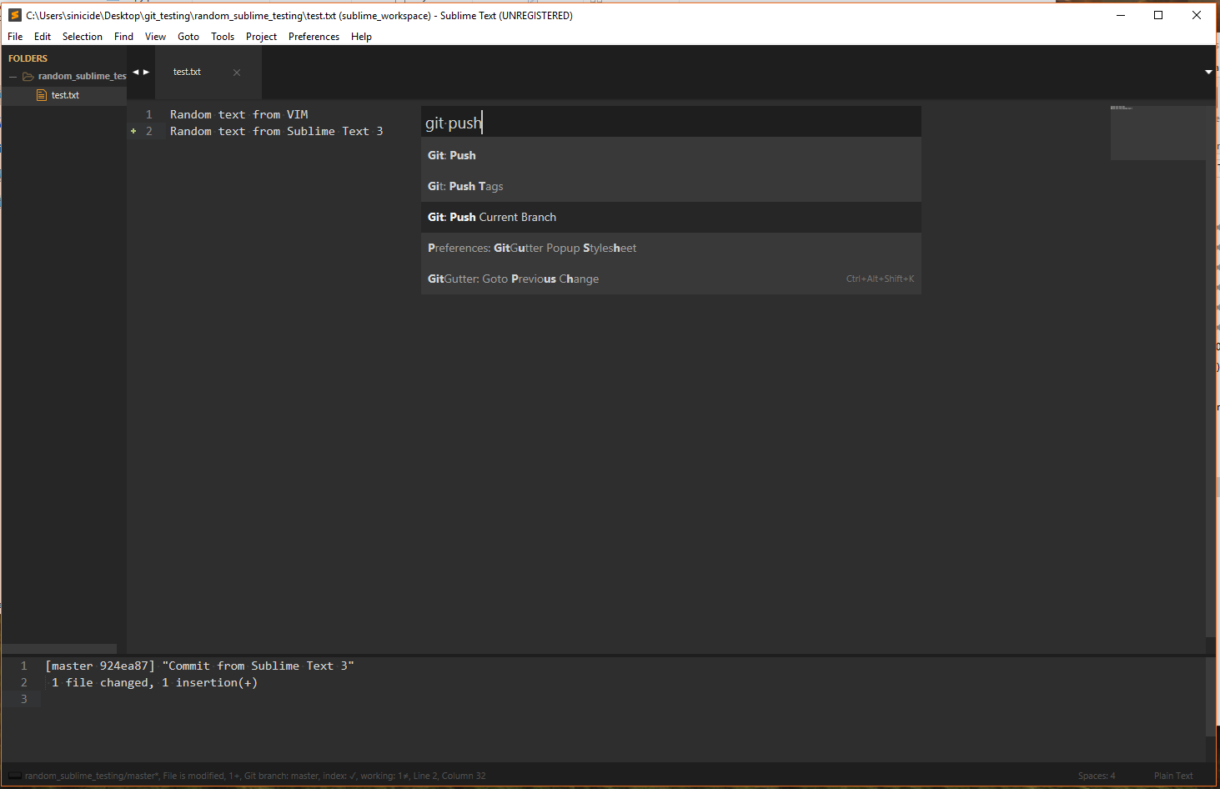Image resolution: width=1220 pixels, height=789 pixels.
Task: Click text 'Random text from VIM'
Action: [239, 114]
